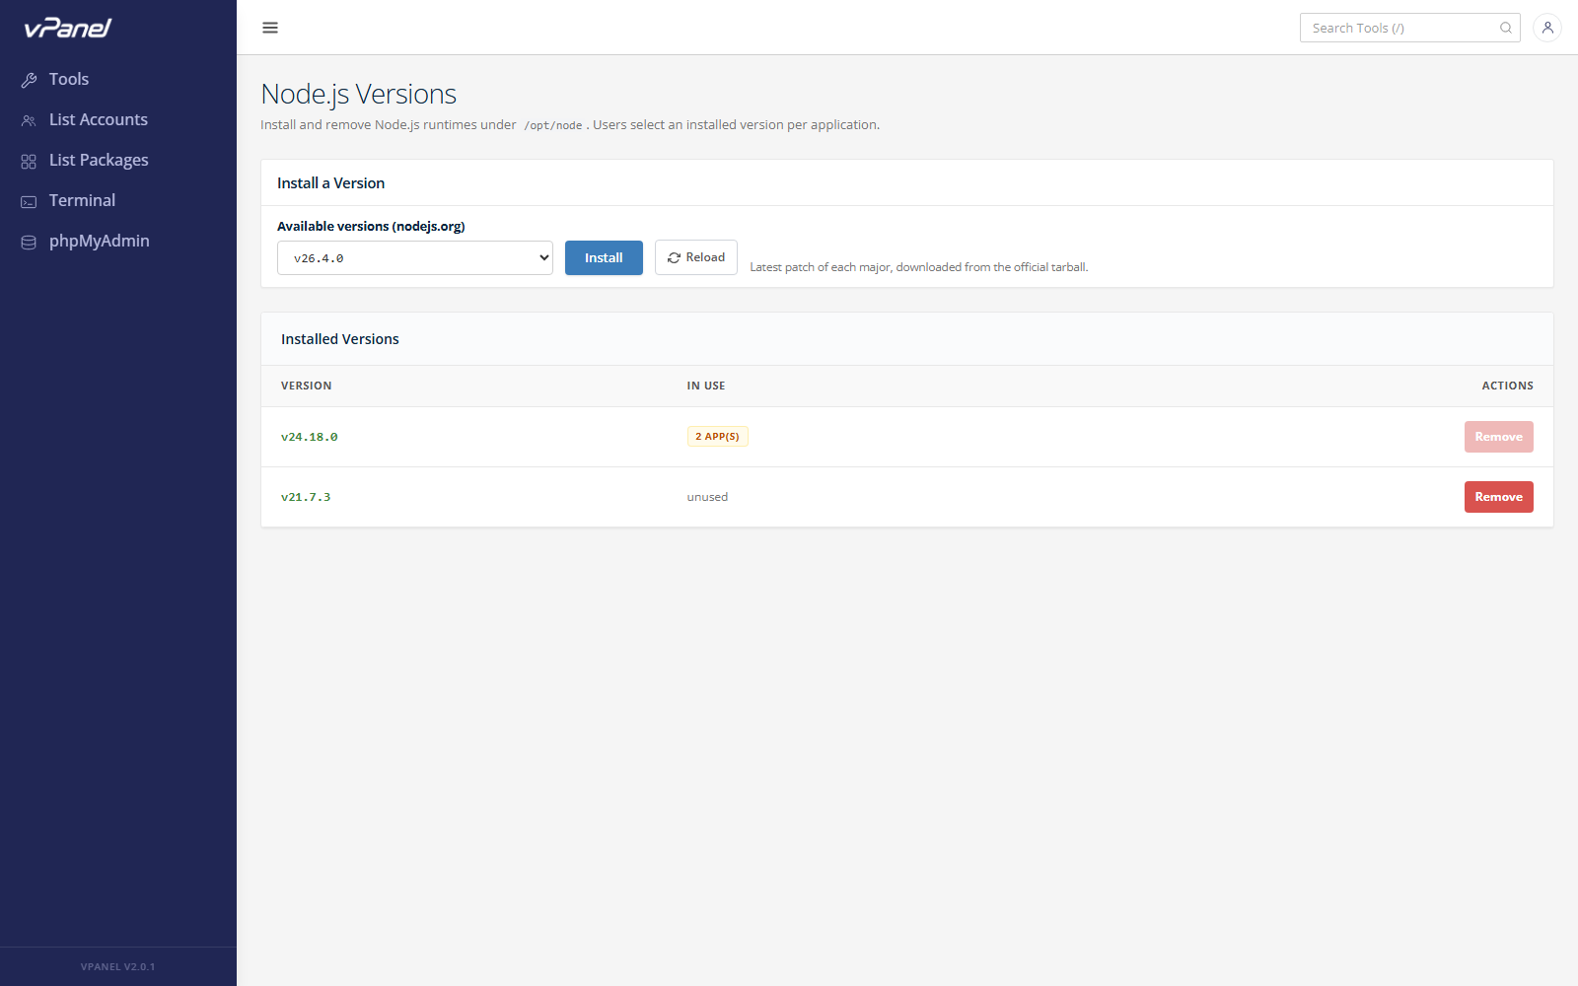Click the /opt/node path text
The image size is (1578, 986).
tap(553, 125)
